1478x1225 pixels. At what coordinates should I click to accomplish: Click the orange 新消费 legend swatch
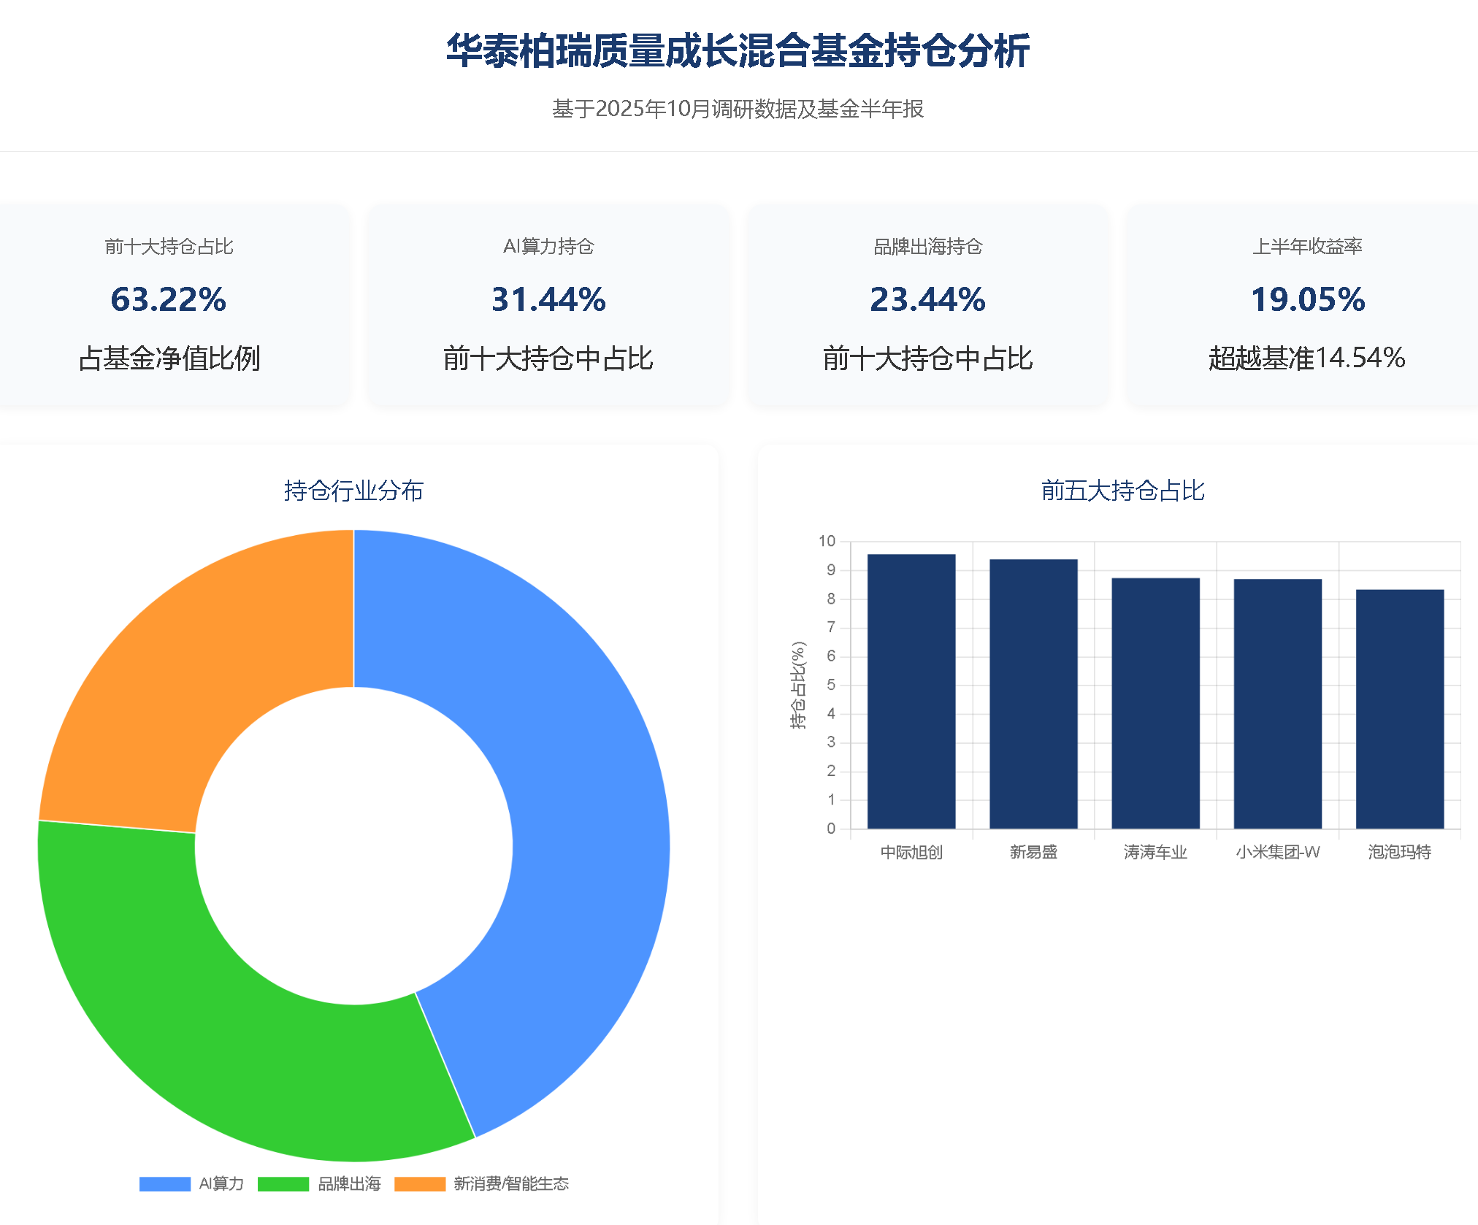coord(420,1183)
